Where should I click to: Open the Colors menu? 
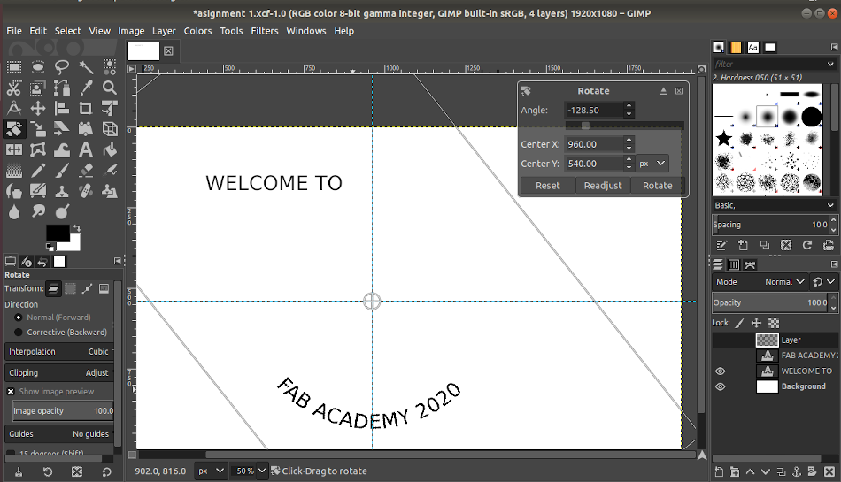pyautogui.click(x=198, y=31)
